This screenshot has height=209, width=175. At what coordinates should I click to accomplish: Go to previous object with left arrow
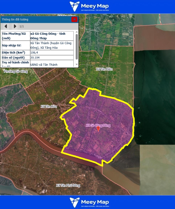(x=6, y=27)
